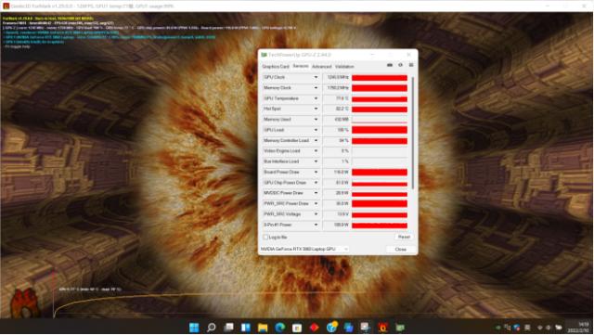Switch to FurMark taskbar icon
Viewport: 594px width, 335px height.
click(x=383, y=327)
